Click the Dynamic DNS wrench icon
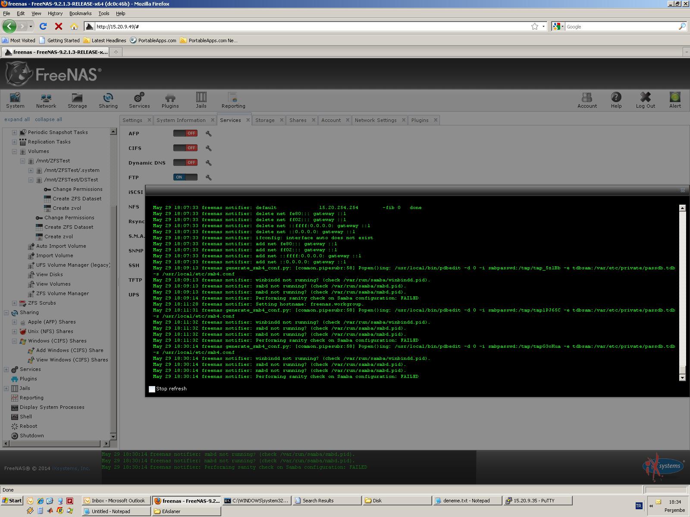The height and width of the screenshot is (517, 690). [209, 163]
